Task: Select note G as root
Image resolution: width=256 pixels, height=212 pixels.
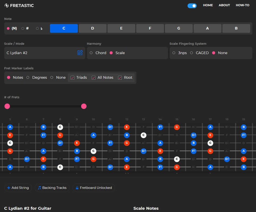Action: click(179, 28)
